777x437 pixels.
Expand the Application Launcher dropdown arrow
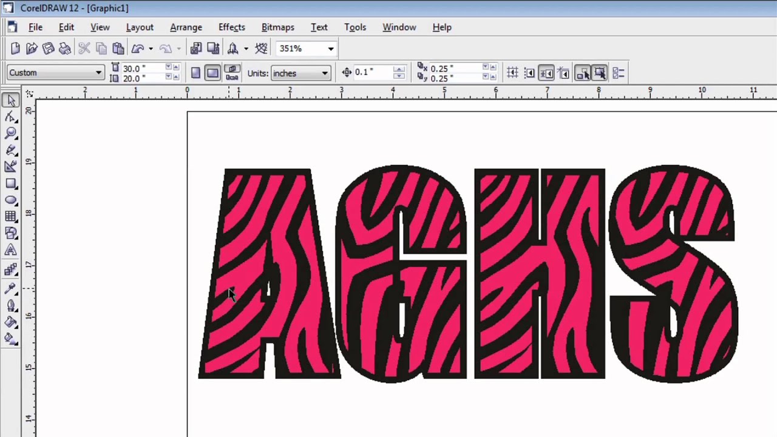pos(246,49)
